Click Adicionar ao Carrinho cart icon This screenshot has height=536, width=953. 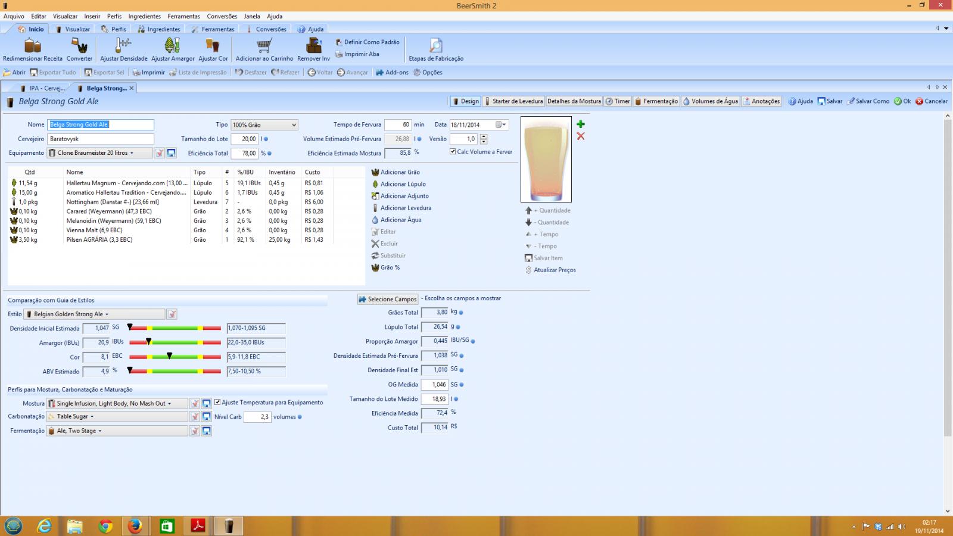[264, 46]
